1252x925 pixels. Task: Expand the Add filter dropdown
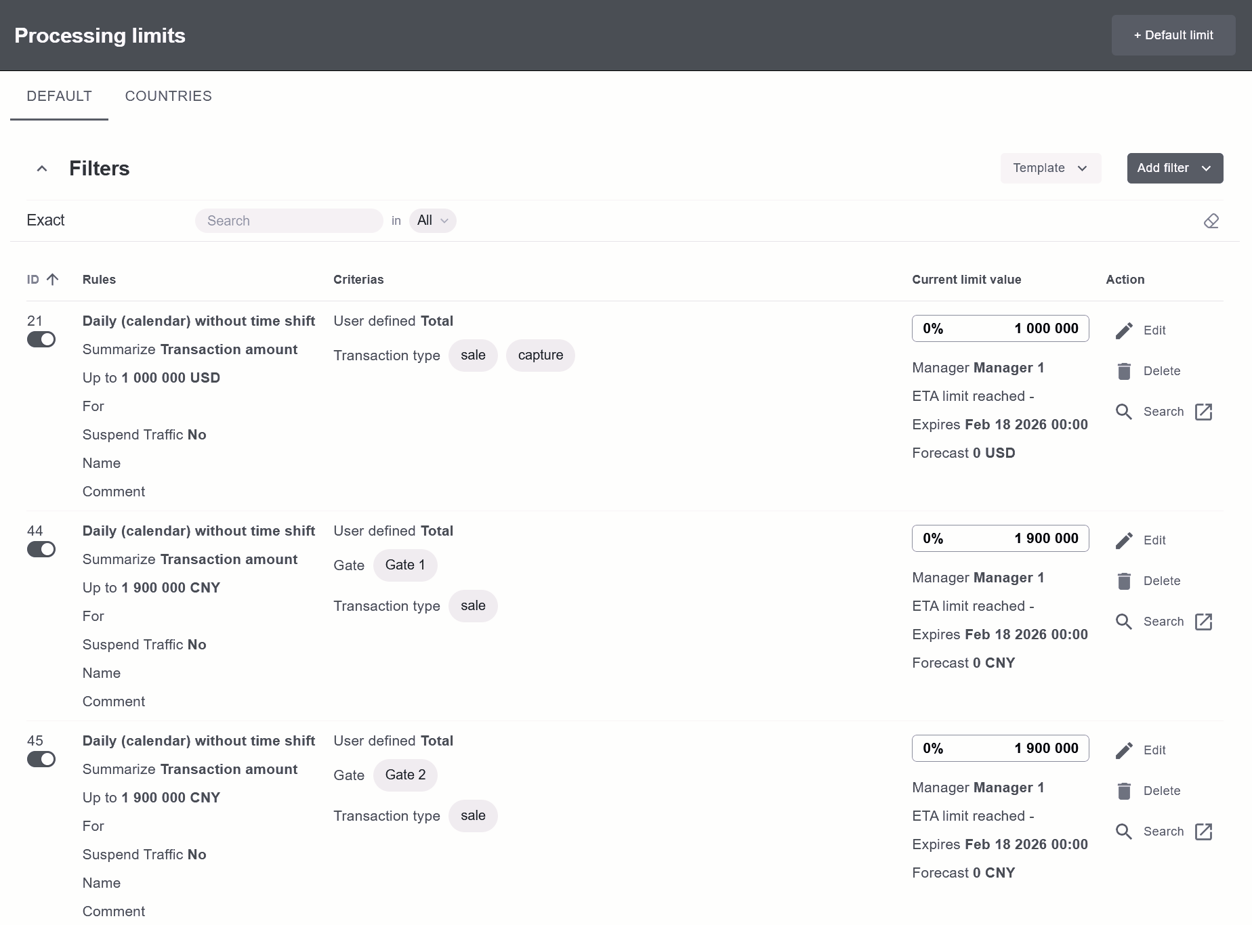[x=1174, y=168]
